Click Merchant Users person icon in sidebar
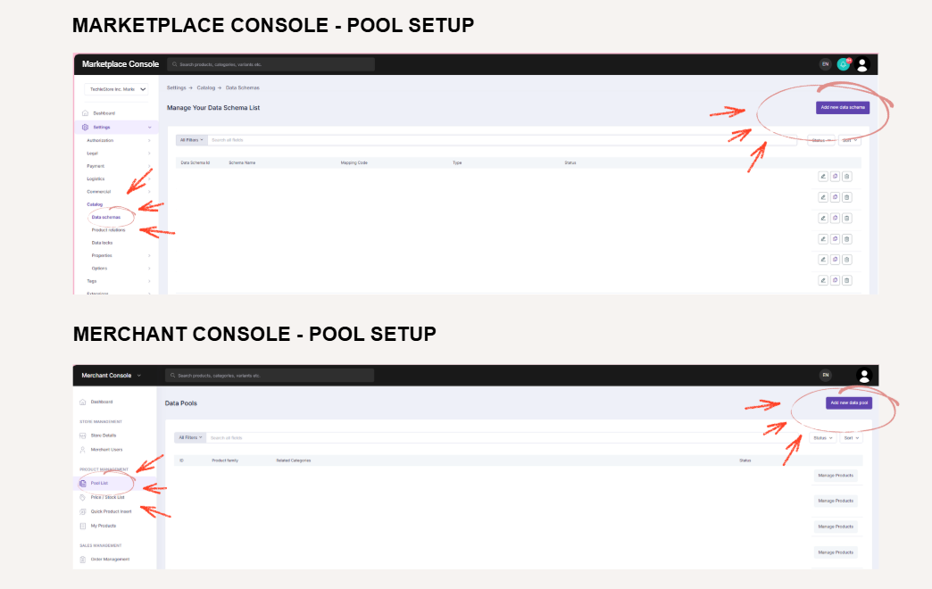 pyautogui.click(x=83, y=450)
